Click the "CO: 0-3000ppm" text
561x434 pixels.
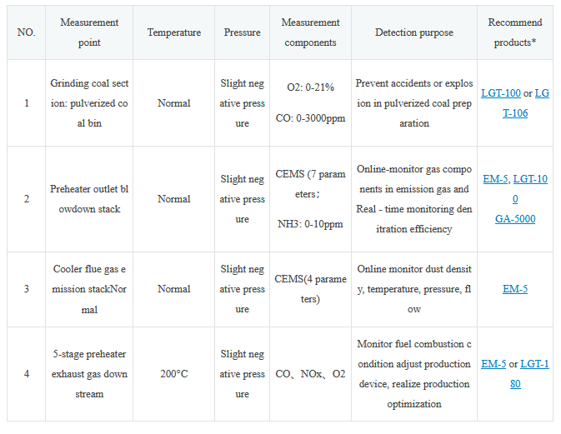click(x=310, y=118)
